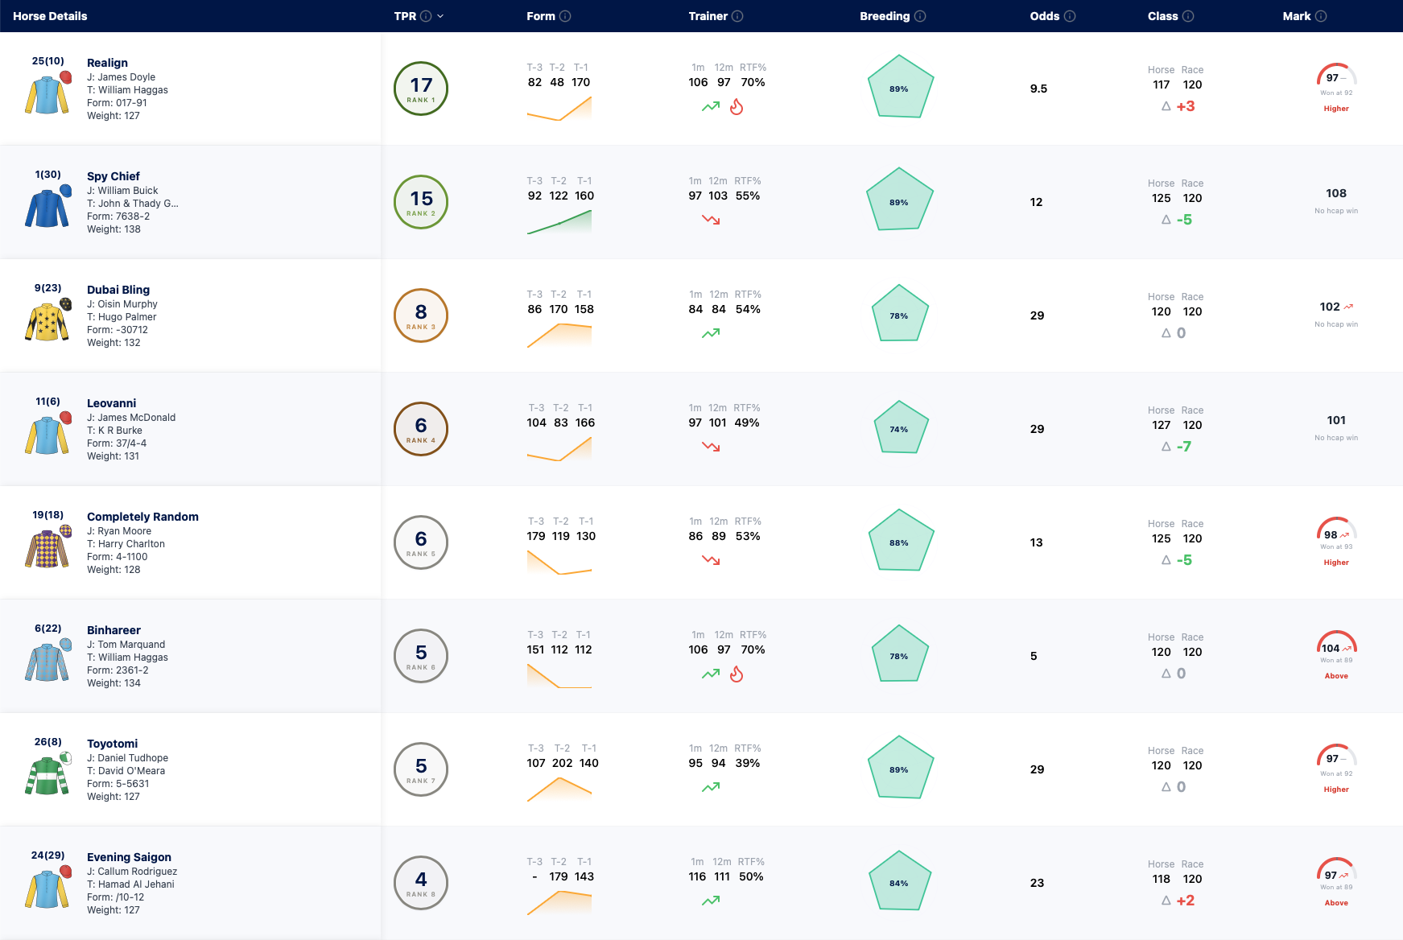Viewport: 1403px width, 940px height.
Task: Click the TPR info icon
Action: [x=426, y=16]
